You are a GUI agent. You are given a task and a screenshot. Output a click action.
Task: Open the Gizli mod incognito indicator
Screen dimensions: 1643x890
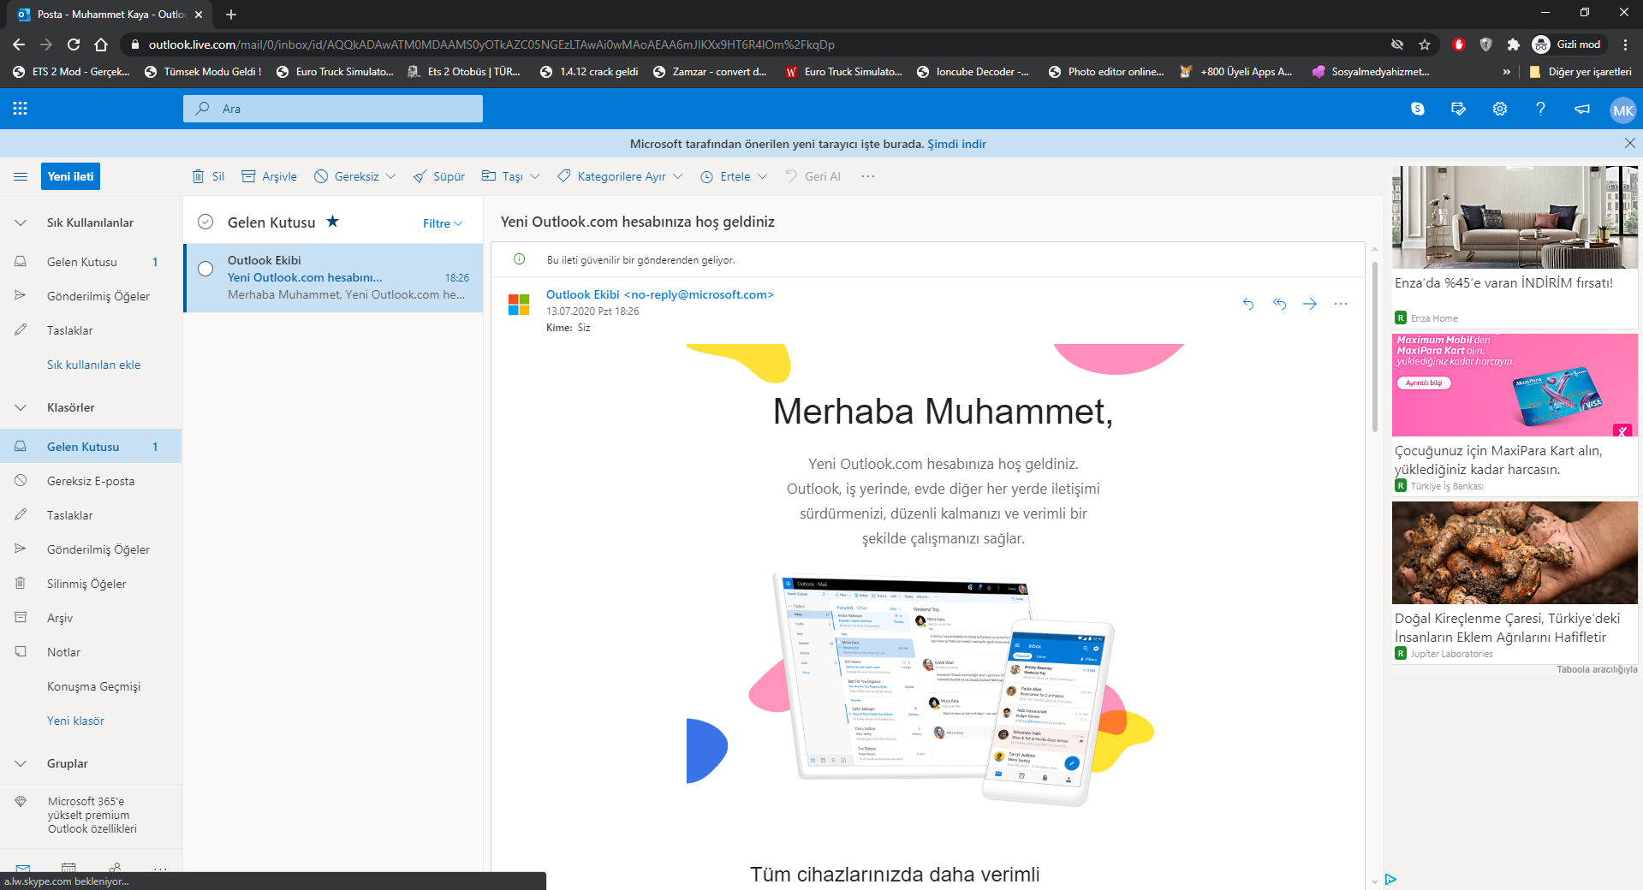click(x=1567, y=44)
